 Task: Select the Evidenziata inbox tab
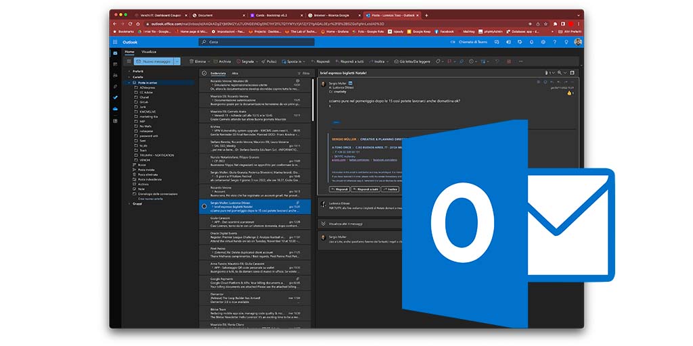pos(219,73)
